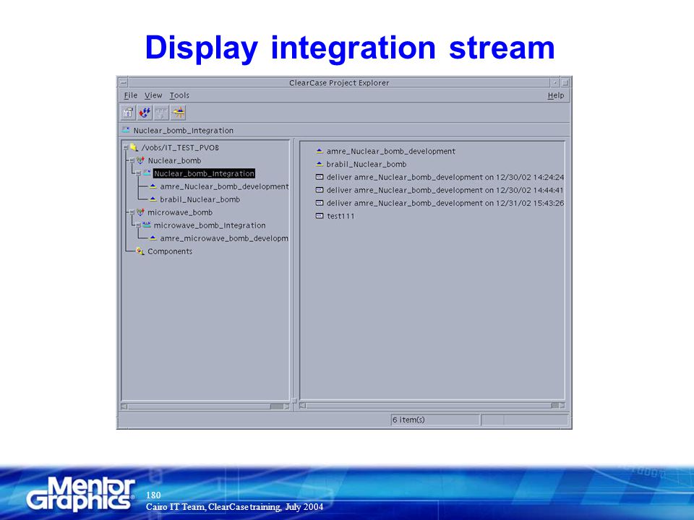Viewport: 694px width, 520px height.
Task: Collapse the microwave_bomb project node
Action: [132, 212]
